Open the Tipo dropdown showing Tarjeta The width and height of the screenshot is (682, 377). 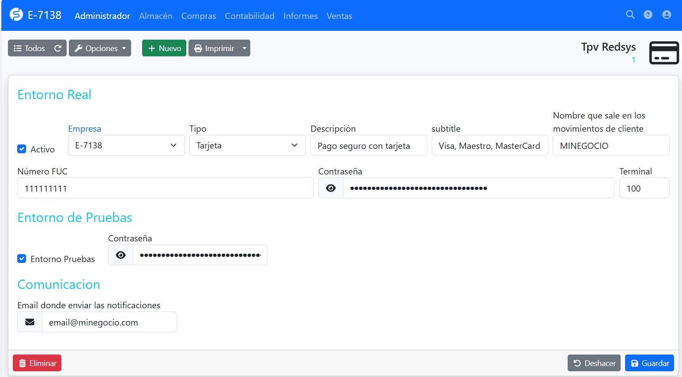point(247,145)
